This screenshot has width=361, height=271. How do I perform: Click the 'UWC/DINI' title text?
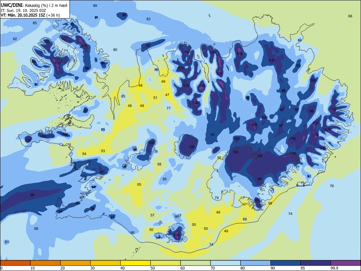point(12,5)
